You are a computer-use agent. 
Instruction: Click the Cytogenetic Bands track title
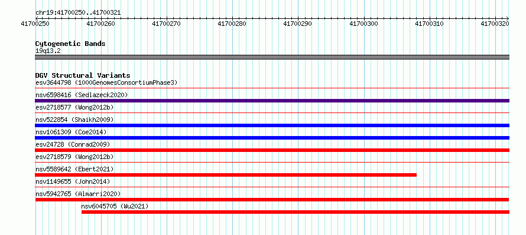click(70, 44)
